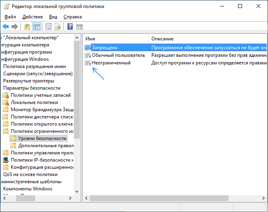
Task: Click the Политики открытого ключа folder icon
Action: click(6, 124)
